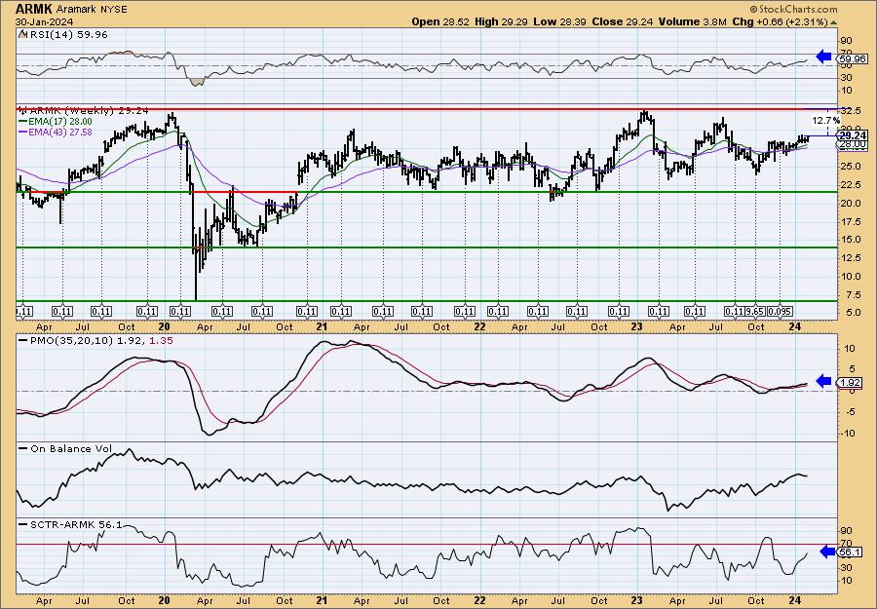Select the 'EMA(17) 28.00' legend entry
877x609 pixels.
coord(56,122)
